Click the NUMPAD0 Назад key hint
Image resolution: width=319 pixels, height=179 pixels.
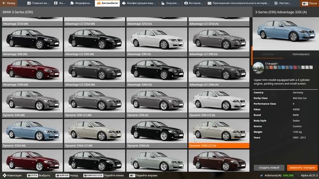tap(67, 176)
